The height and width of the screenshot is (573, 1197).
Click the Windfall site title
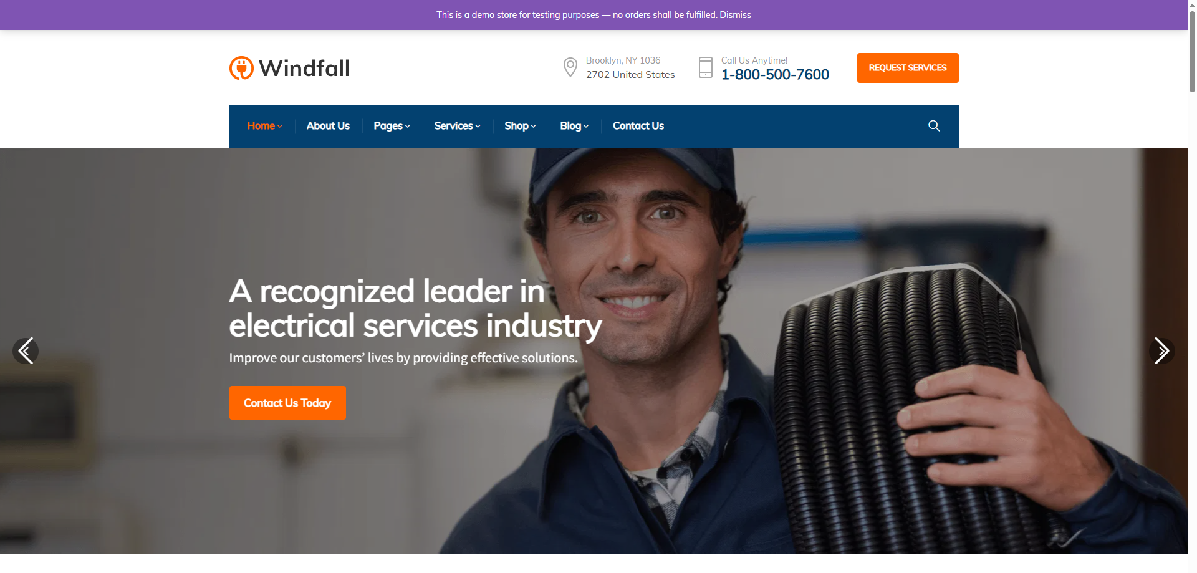tap(304, 68)
